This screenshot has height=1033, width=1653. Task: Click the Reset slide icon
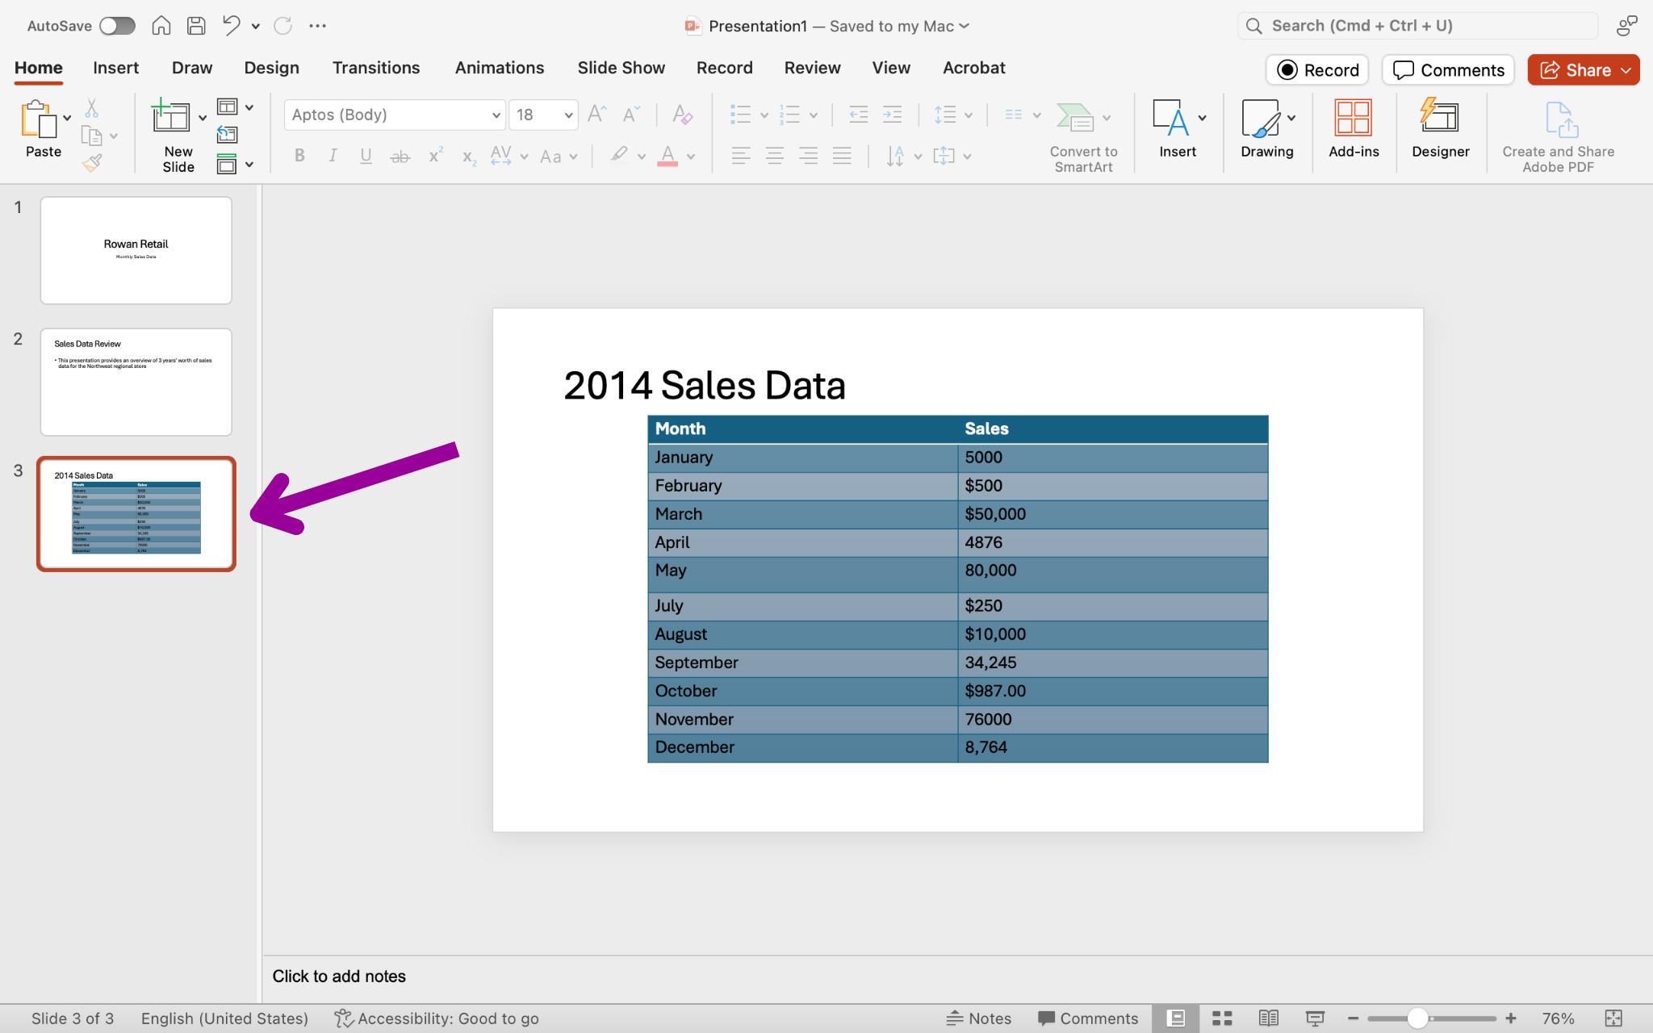(x=228, y=135)
